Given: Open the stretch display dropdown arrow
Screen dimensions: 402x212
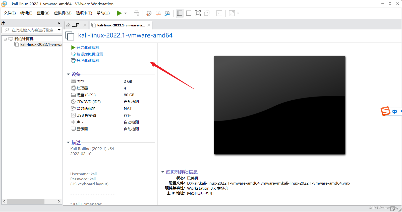Looking at the screenshot, I should [x=238, y=13].
